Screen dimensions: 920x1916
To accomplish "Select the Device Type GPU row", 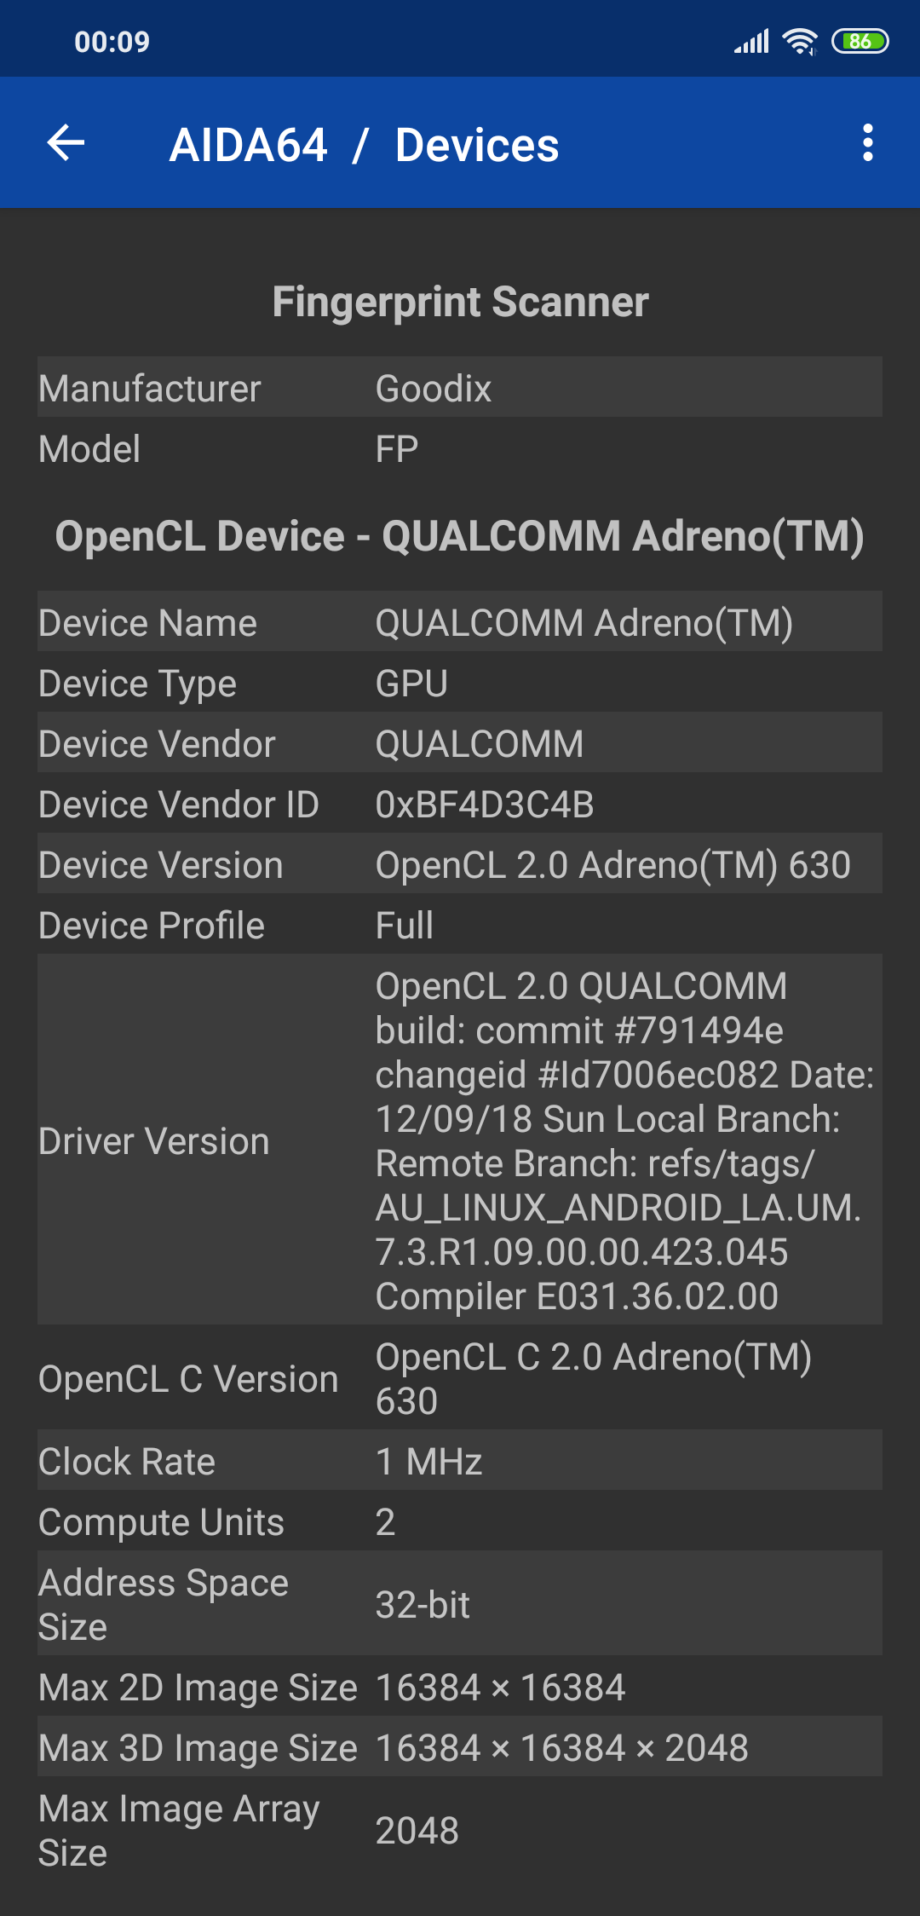I will coord(460,682).
